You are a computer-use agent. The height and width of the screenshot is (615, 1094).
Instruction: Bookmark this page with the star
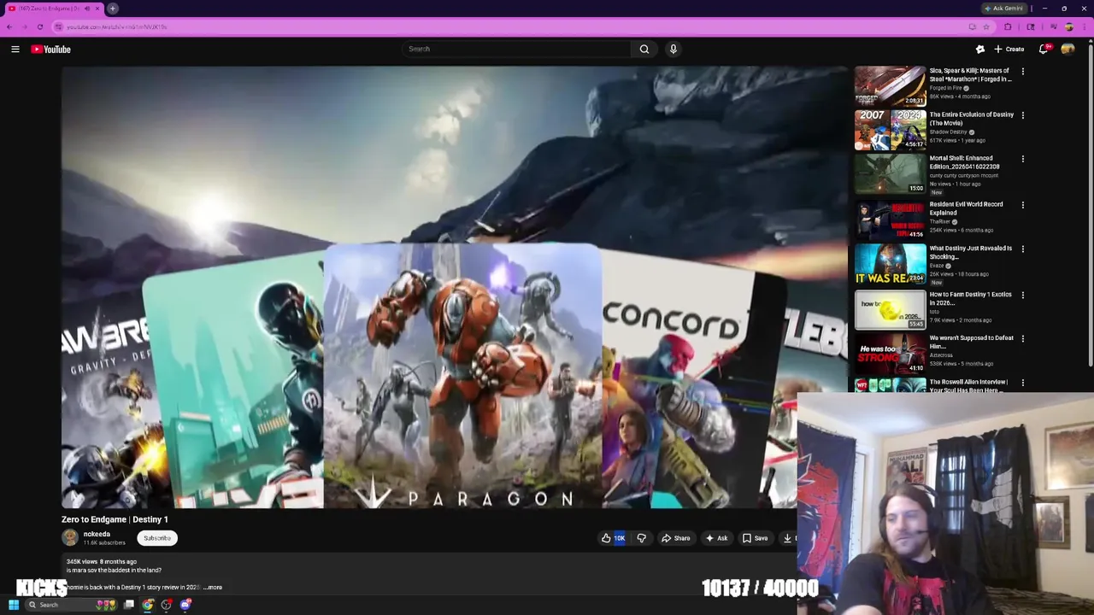(986, 26)
